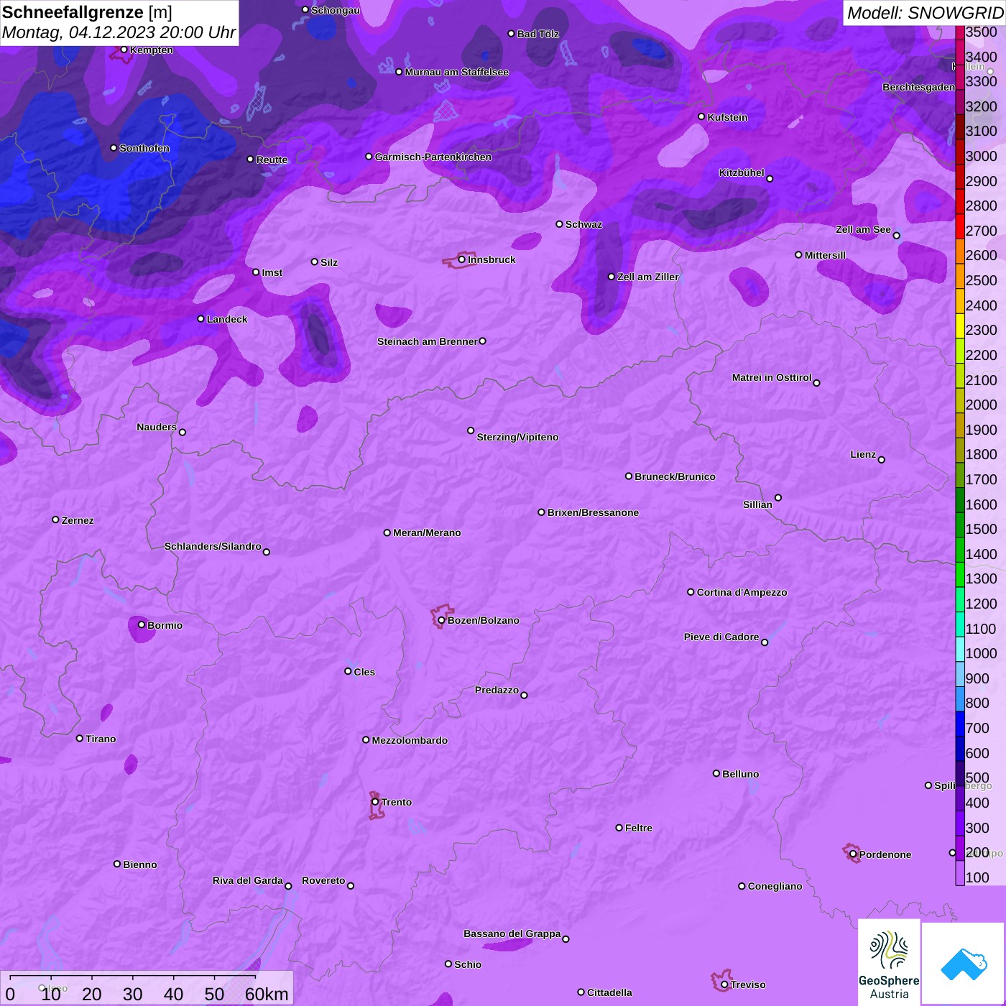Click the 'Zell am Ziller' label
The height and width of the screenshot is (1006, 1006).
(648, 277)
